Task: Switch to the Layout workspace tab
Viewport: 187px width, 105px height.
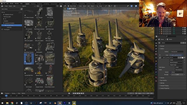Action: click(27, 4)
